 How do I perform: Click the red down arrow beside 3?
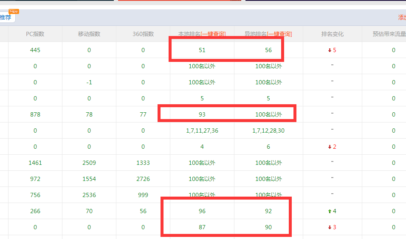pos(329,228)
